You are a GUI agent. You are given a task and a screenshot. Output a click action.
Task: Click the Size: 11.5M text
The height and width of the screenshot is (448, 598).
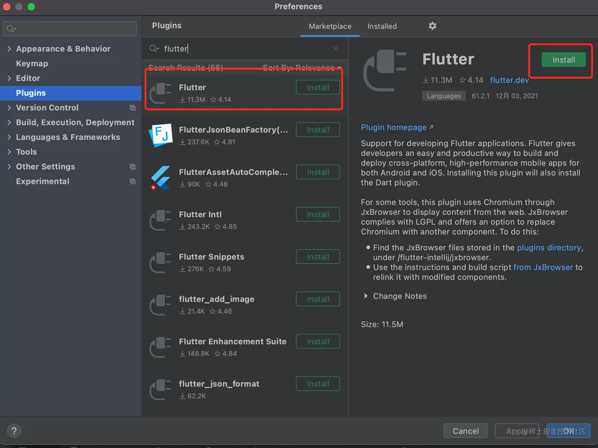click(x=382, y=324)
